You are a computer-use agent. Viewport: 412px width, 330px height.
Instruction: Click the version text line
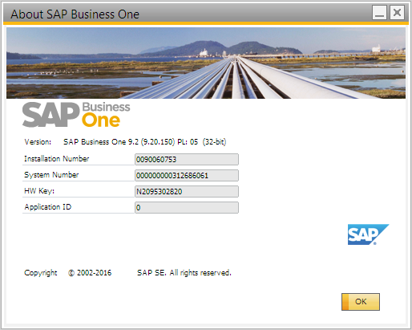point(125,142)
